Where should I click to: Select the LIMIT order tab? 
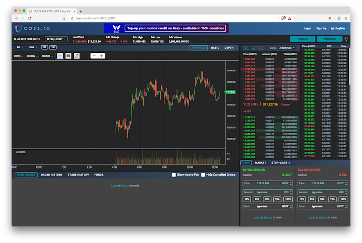(x=246, y=163)
